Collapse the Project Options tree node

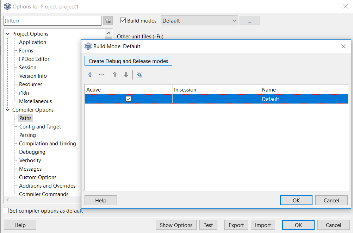7,34
